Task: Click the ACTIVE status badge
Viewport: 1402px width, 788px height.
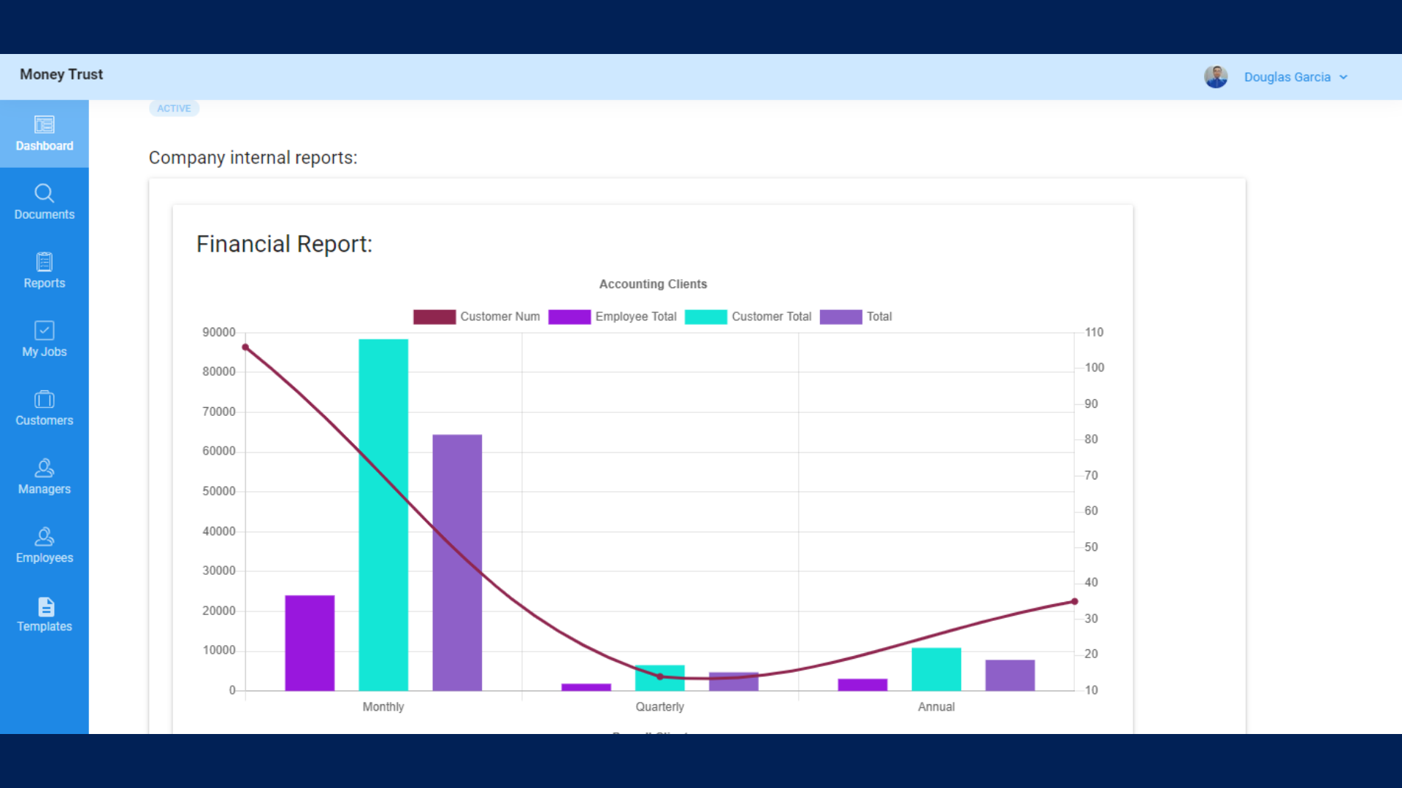Action: click(174, 108)
